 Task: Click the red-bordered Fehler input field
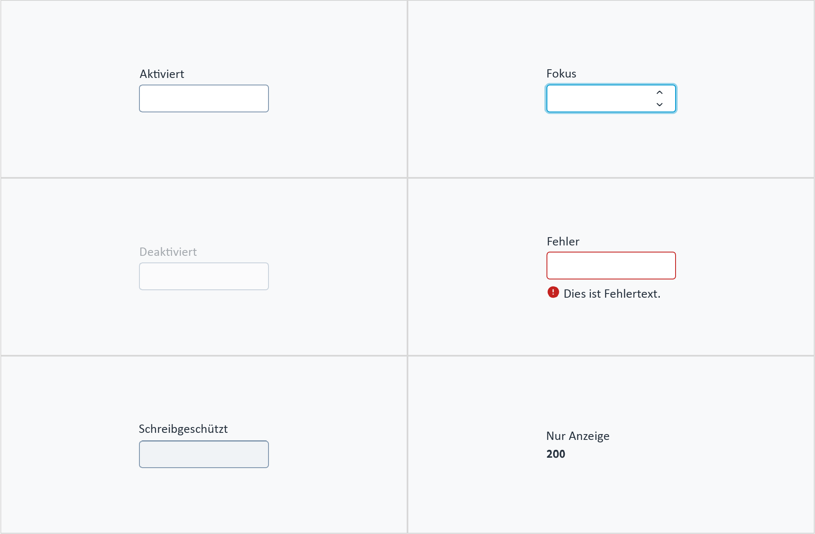[611, 265]
